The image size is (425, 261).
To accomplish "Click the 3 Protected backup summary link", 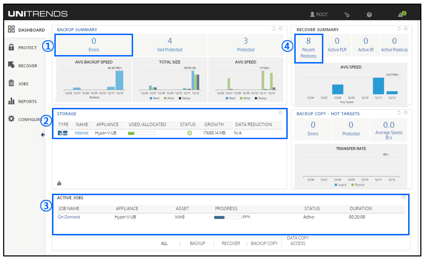I will [246, 45].
